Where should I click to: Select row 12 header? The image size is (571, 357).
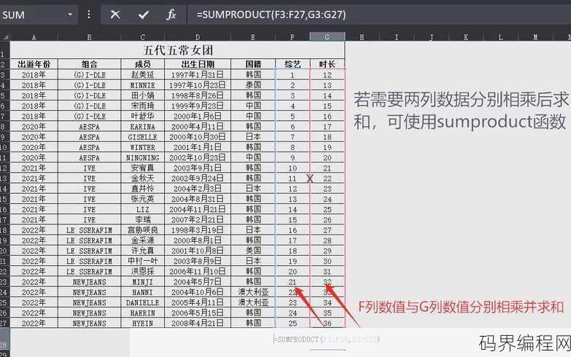coord(4,168)
